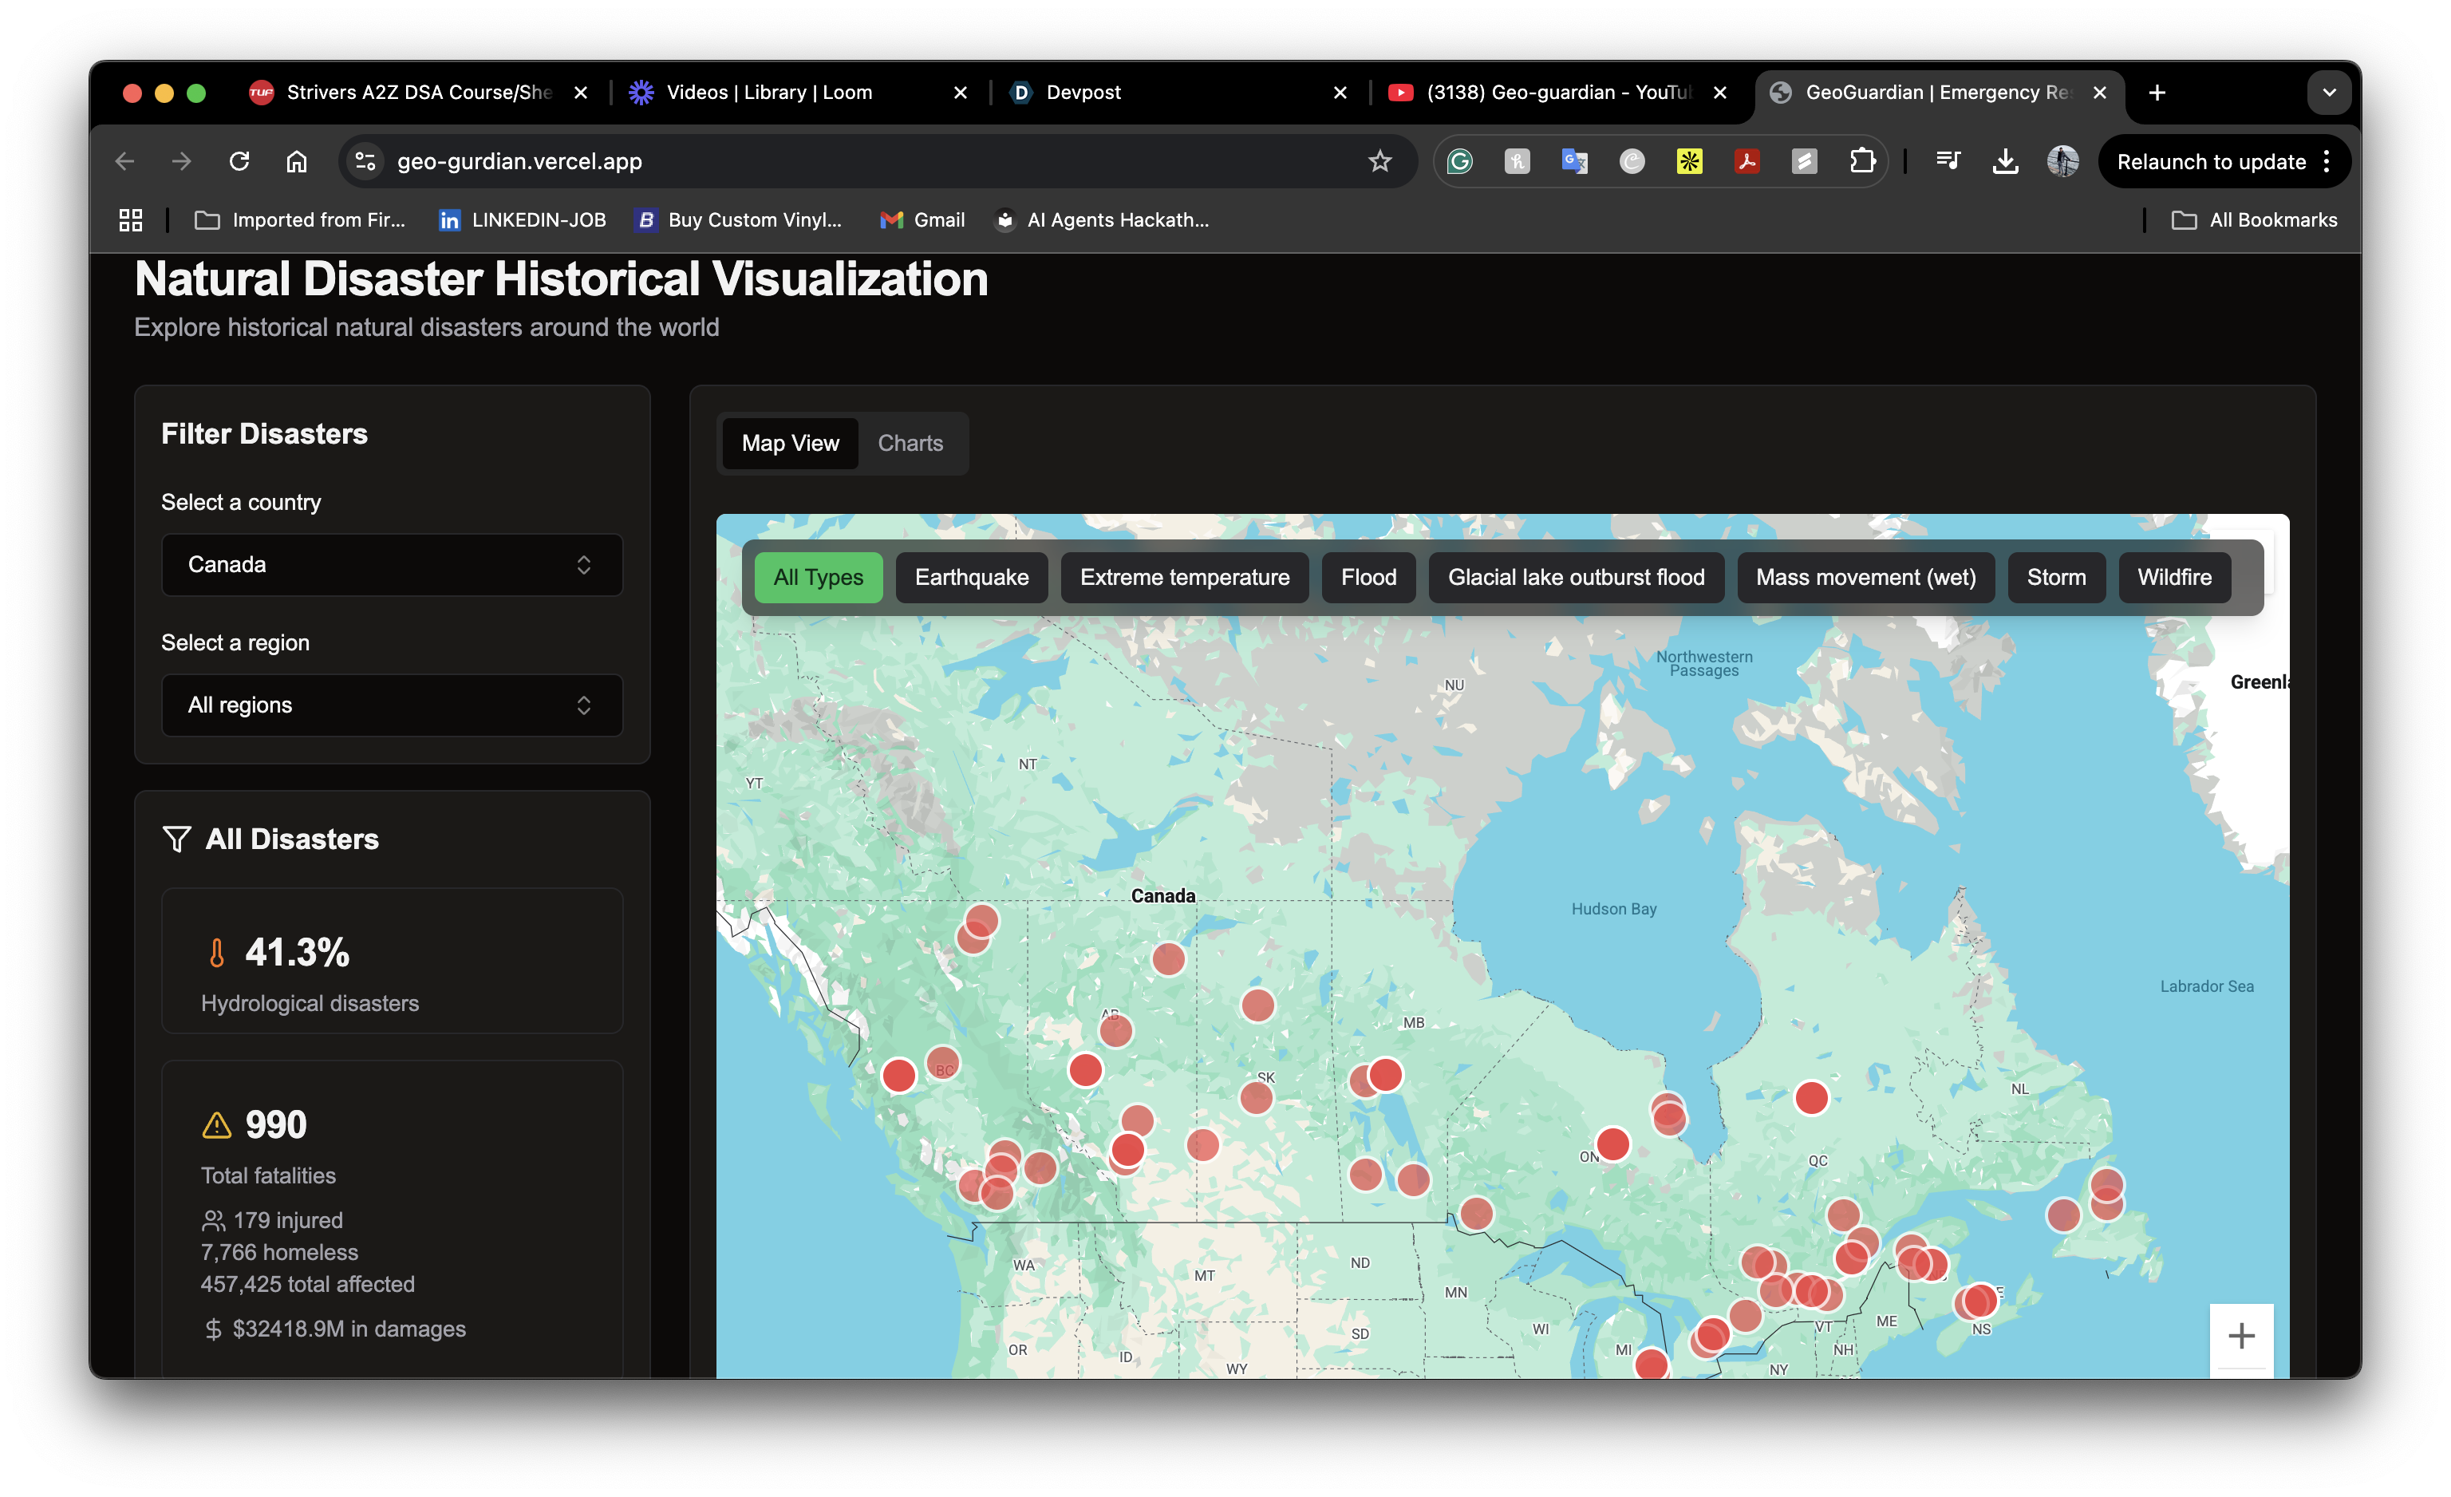Toggle the Flood disaster type filter
This screenshot has height=1497, width=2451.
1368,577
